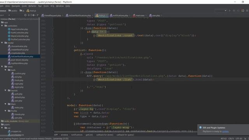249x140 pixels.
Task: Select AuthController.php in project tree
Action: pyautogui.click(x=18, y=33)
